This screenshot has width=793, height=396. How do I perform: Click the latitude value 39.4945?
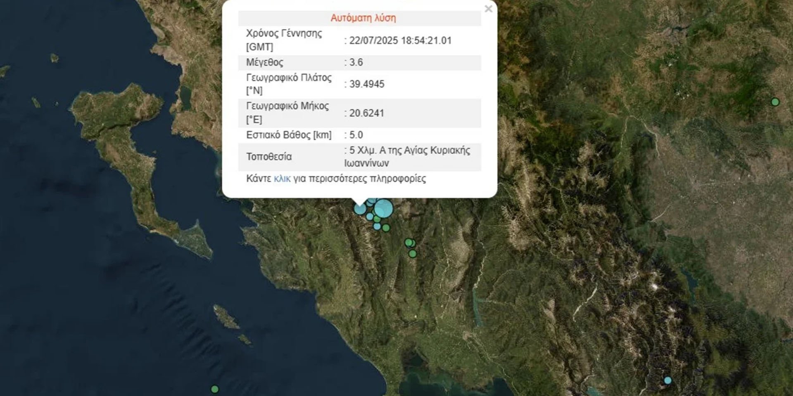tap(367, 84)
